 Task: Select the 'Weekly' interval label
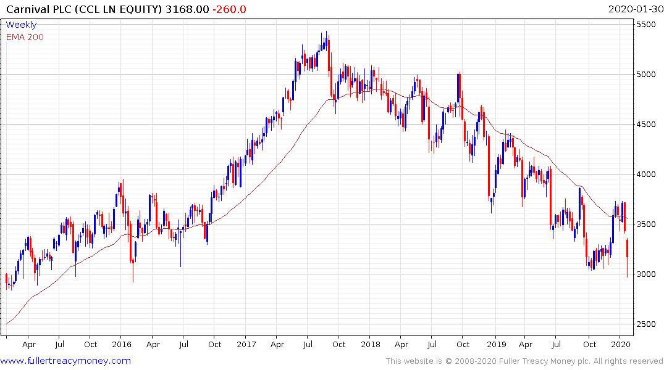tap(21, 25)
